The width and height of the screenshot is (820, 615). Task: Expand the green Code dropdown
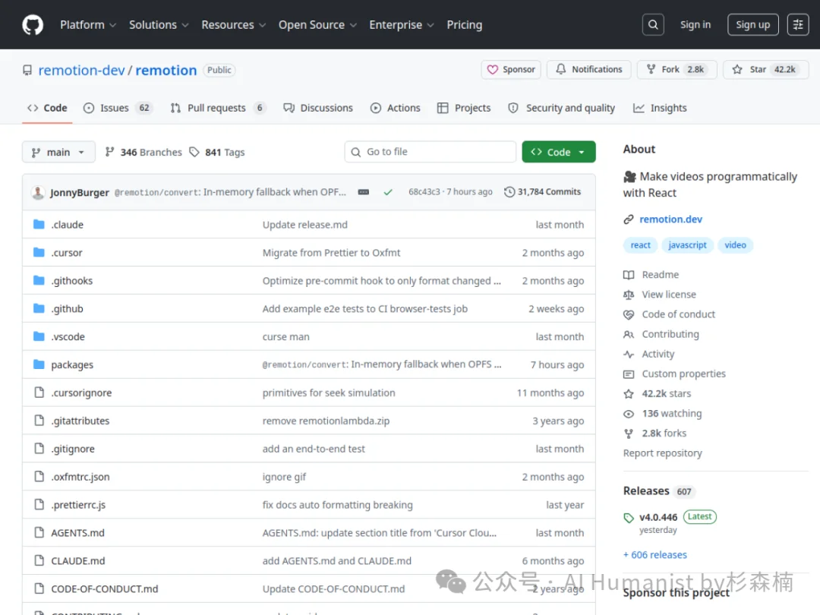click(558, 152)
